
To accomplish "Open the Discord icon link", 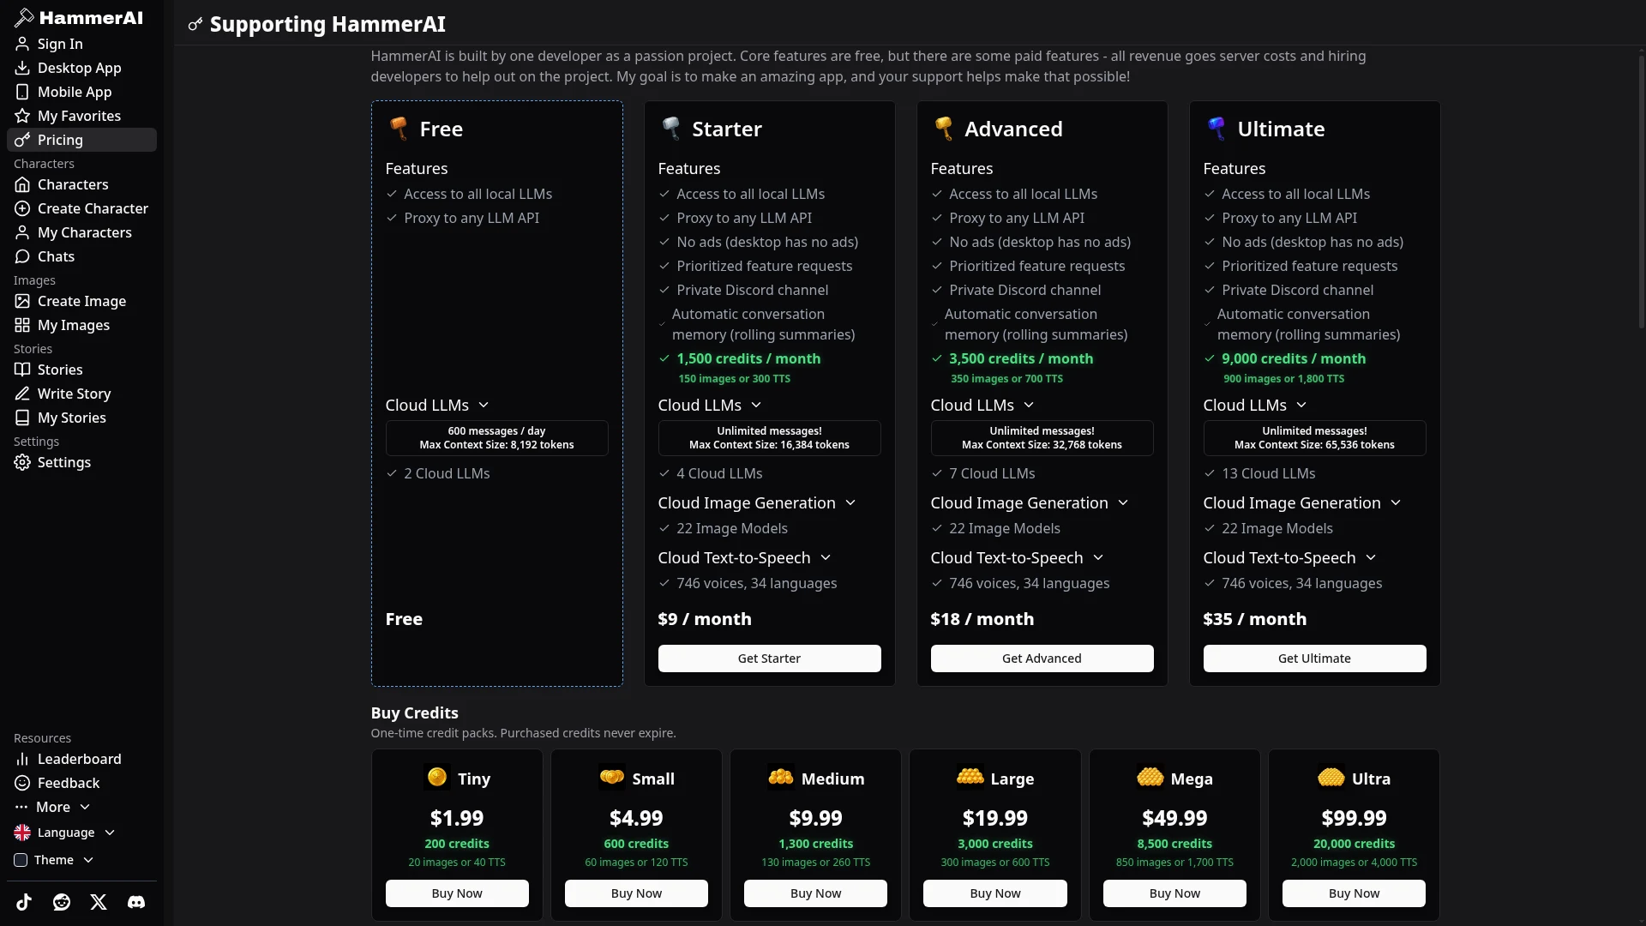I will [x=136, y=902].
